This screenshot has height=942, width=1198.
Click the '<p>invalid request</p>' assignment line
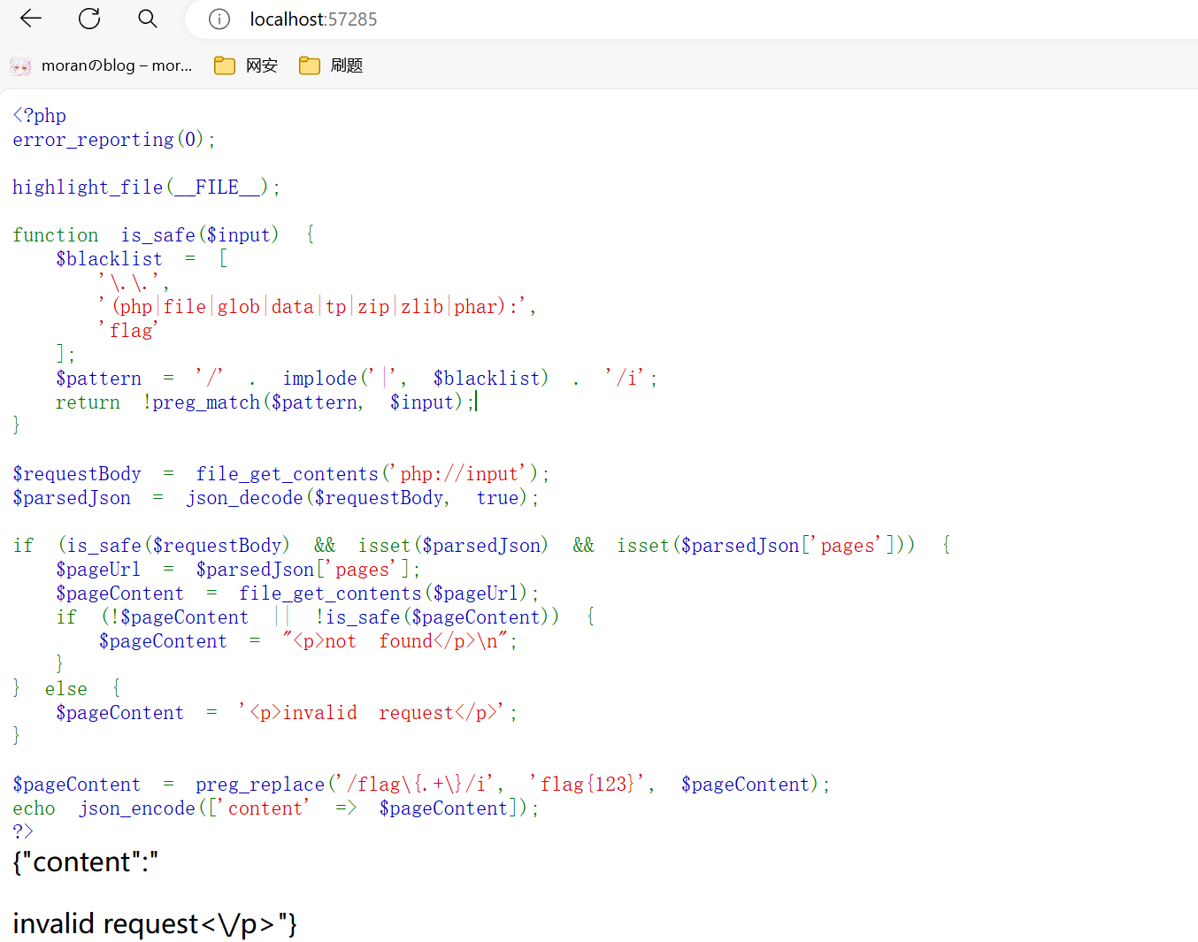[287, 713]
